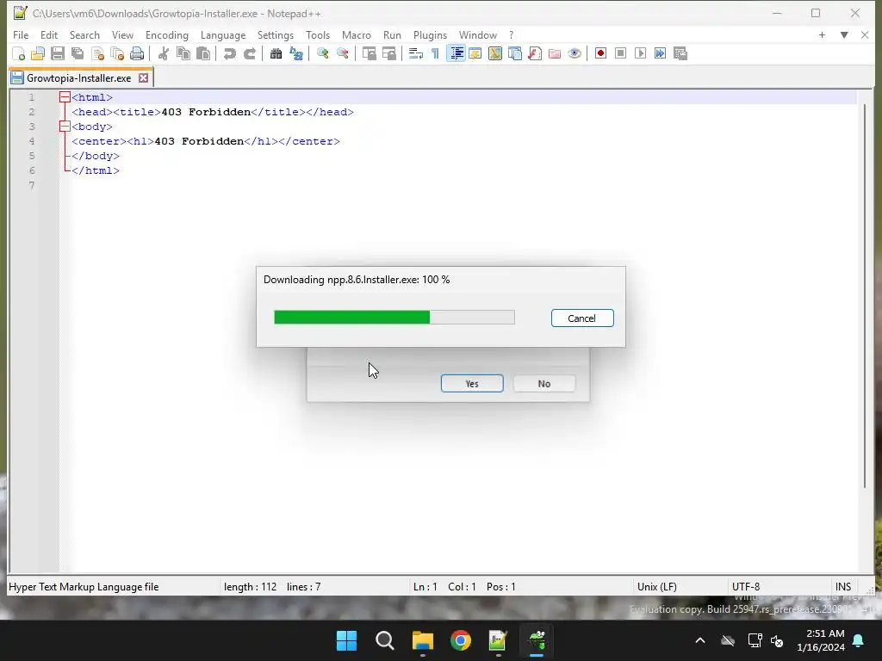Start macro recording with red dot

[x=600, y=53]
